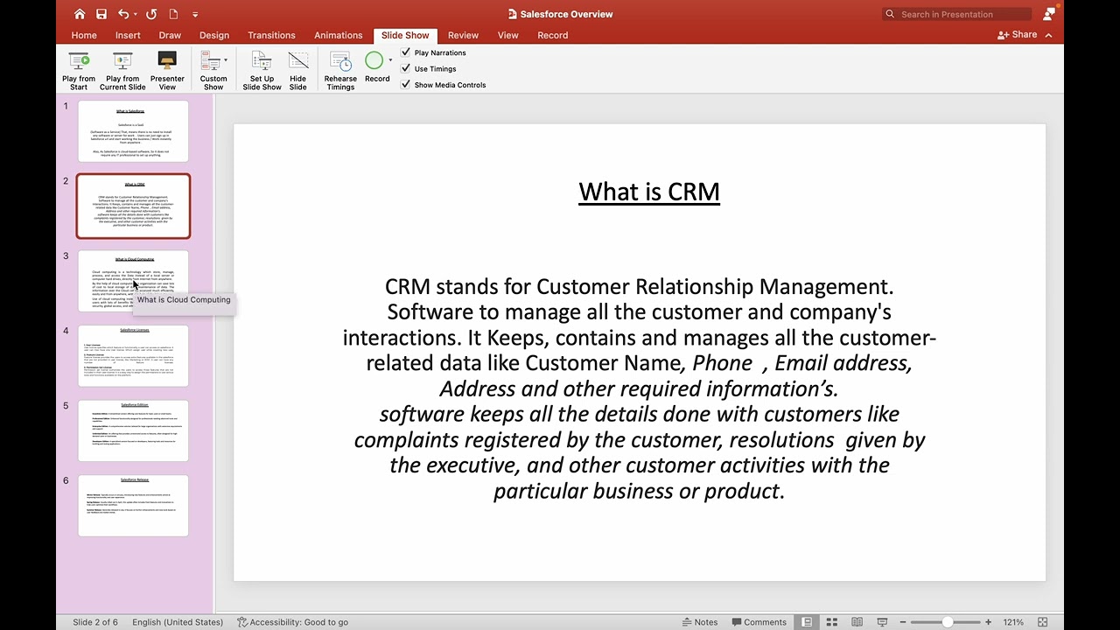The width and height of the screenshot is (1120, 630).
Task: Redo the last action
Action: click(151, 14)
